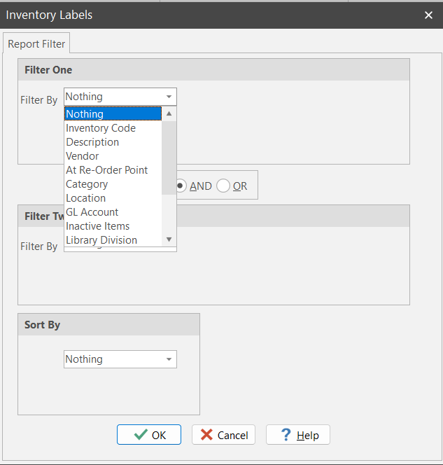Pick Nothing from the filter list
This screenshot has width=443, height=465.
[112, 114]
